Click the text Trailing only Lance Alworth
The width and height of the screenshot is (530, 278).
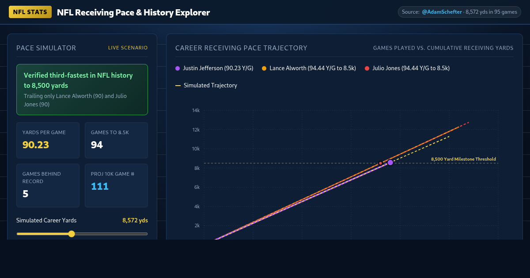tap(57, 96)
